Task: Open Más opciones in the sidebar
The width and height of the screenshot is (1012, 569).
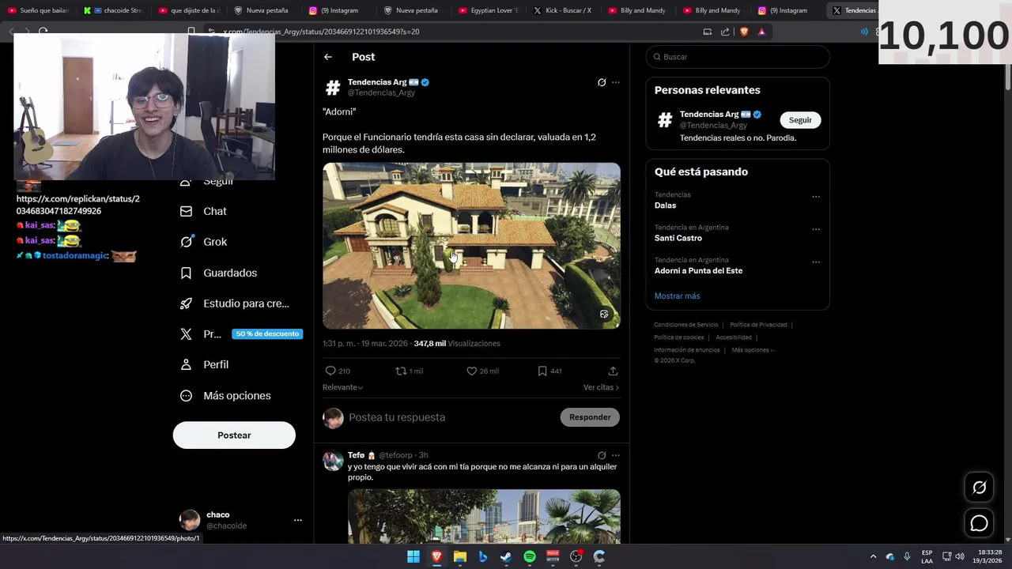Action: pyautogui.click(x=225, y=395)
